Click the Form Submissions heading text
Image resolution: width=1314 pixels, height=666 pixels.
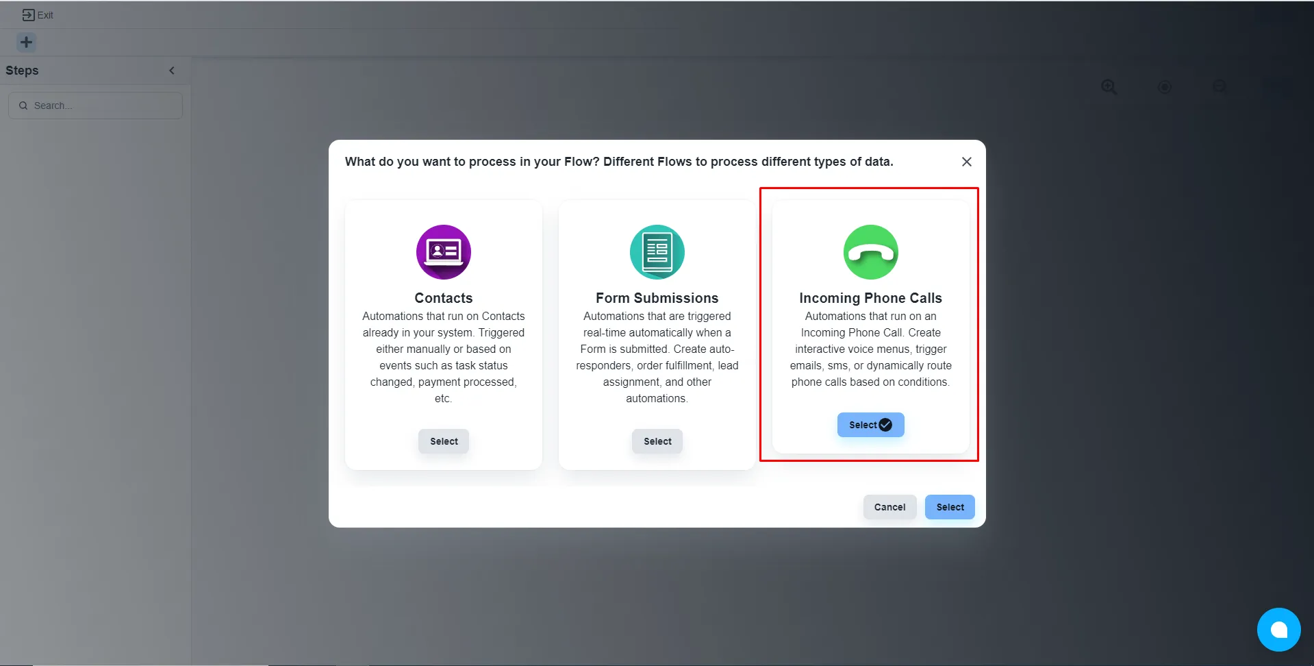click(657, 298)
